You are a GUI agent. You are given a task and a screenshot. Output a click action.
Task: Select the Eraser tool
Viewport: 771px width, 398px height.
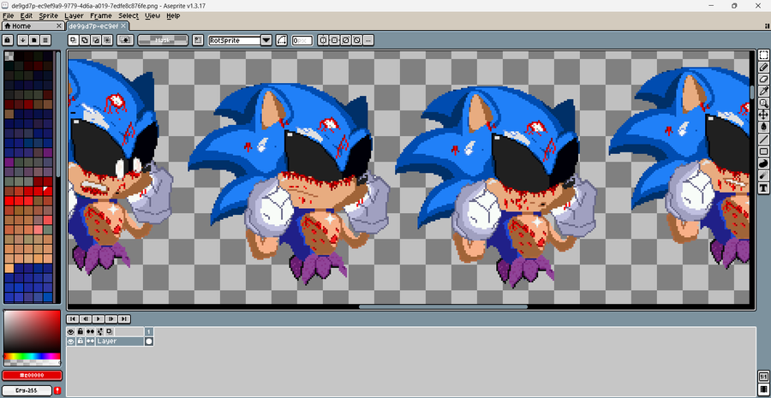(763, 79)
